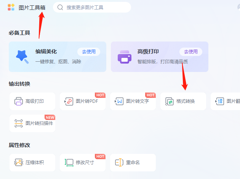
Task: Click the 图片转PDF icon
Action: click(x=69, y=101)
